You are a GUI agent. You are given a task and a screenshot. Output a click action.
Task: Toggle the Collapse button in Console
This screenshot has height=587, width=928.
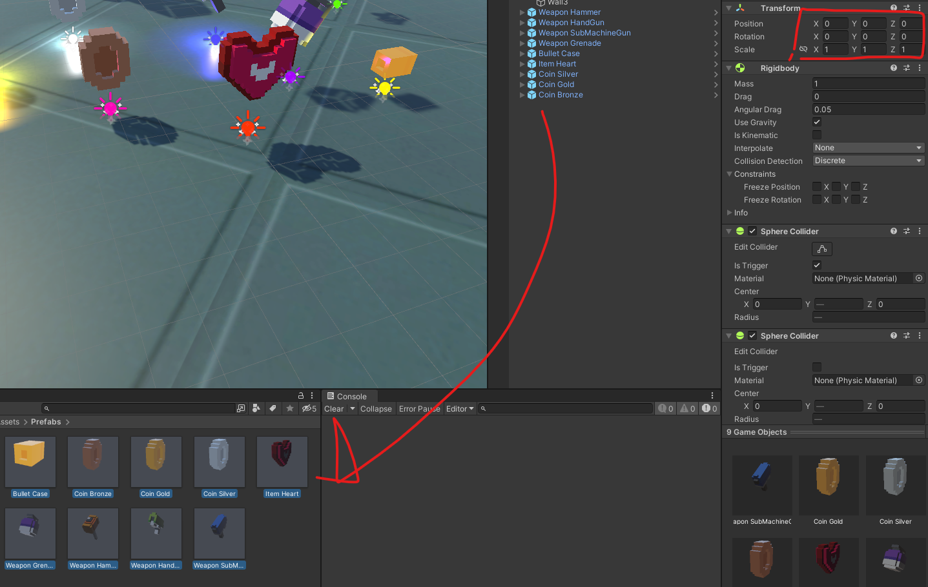376,408
